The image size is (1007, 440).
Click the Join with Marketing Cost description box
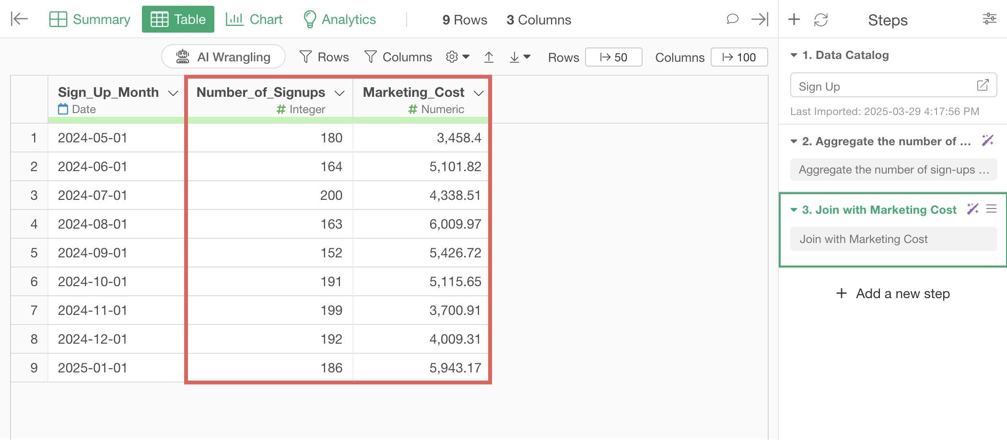pos(893,239)
